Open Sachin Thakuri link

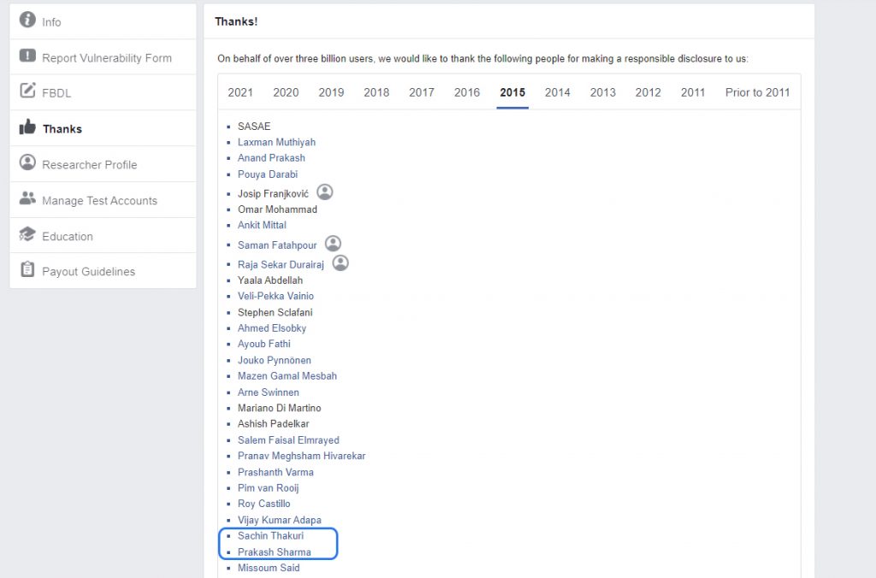(x=270, y=535)
